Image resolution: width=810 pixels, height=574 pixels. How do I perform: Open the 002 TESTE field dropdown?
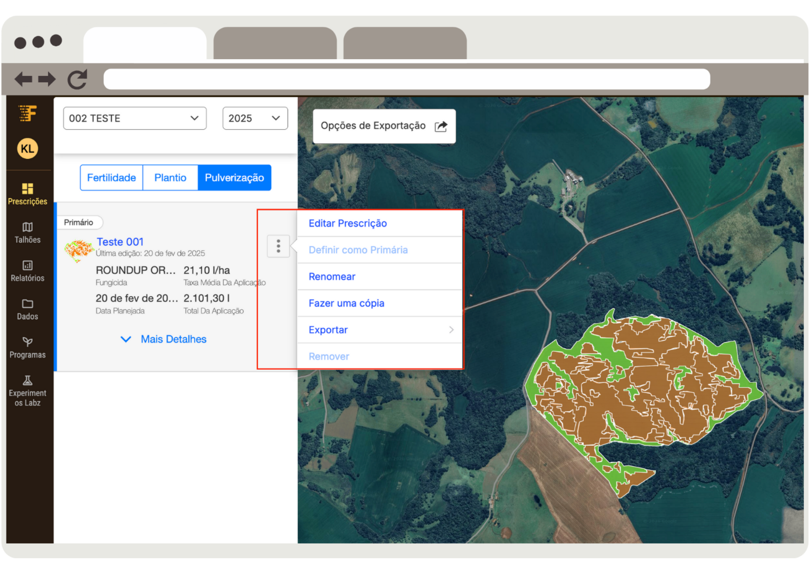tap(134, 119)
